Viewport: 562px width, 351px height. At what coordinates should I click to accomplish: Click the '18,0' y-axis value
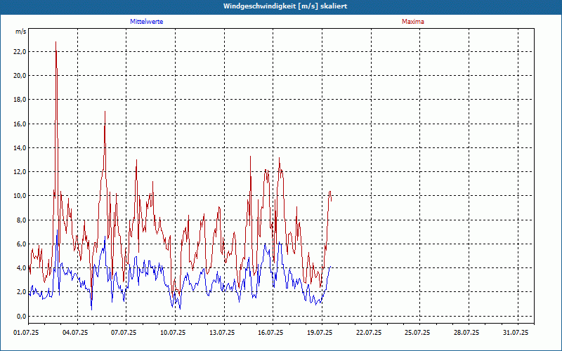(x=19, y=100)
